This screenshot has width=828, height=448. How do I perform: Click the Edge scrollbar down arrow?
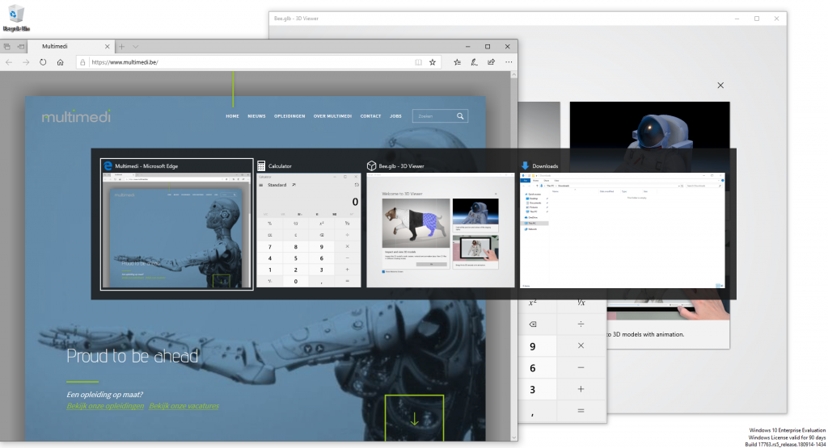tap(513, 438)
